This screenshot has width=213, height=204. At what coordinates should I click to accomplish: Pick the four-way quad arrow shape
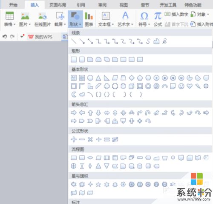pos(123,113)
